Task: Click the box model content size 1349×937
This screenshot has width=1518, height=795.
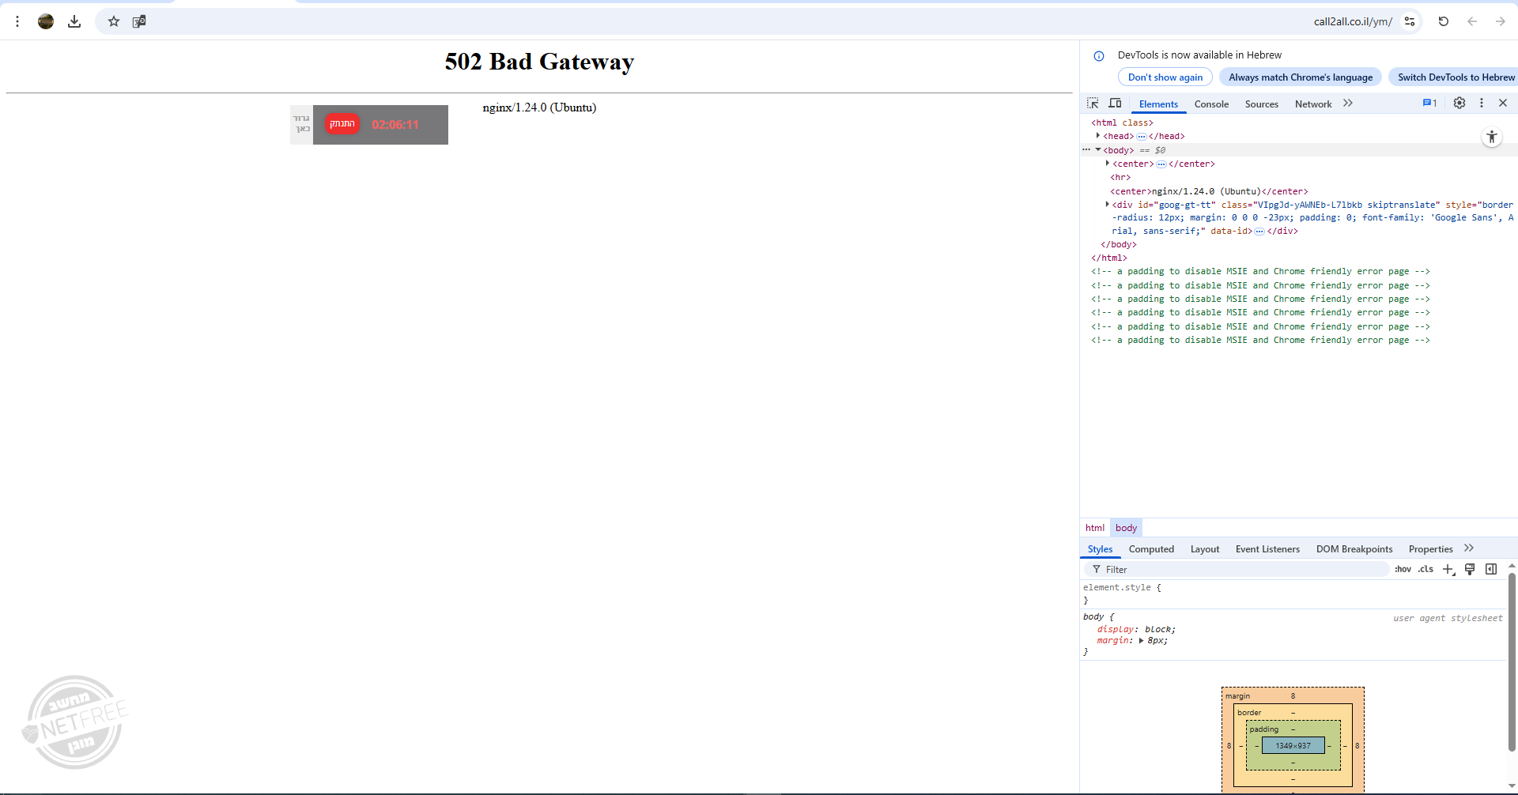Action: coord(1293,745)
